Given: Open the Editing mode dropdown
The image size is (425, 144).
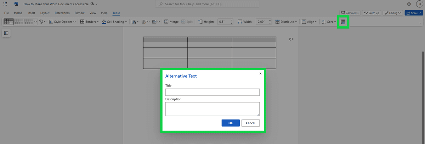Looking at the screenshot, I should [393, 13].
